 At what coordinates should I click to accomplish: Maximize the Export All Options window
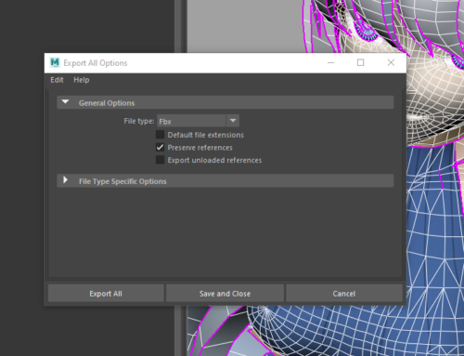point(360,63)
